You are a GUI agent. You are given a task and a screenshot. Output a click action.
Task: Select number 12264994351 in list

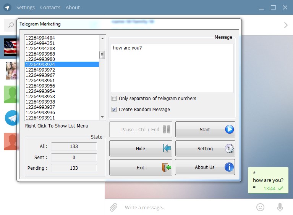[62, 43]
